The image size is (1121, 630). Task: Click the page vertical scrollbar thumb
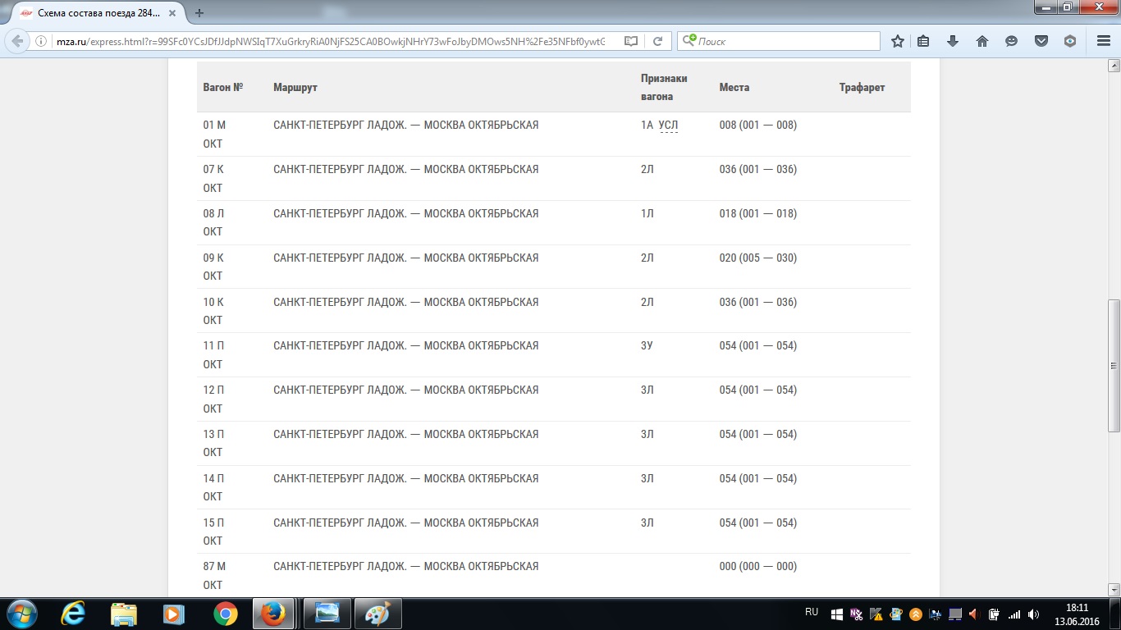pyautogui.click(x=1114, y=365)
